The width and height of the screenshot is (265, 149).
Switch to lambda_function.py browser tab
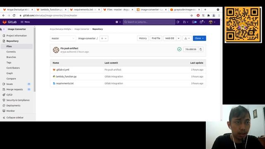pos(51,10)
